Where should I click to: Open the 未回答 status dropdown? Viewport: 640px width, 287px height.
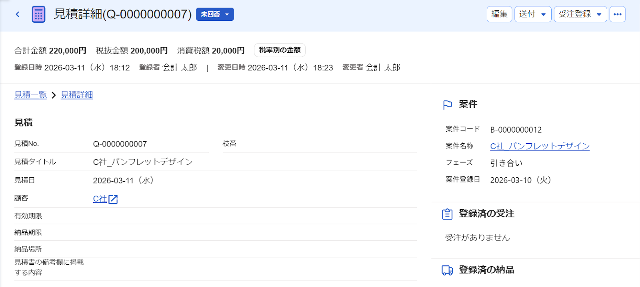pos(215,14)
